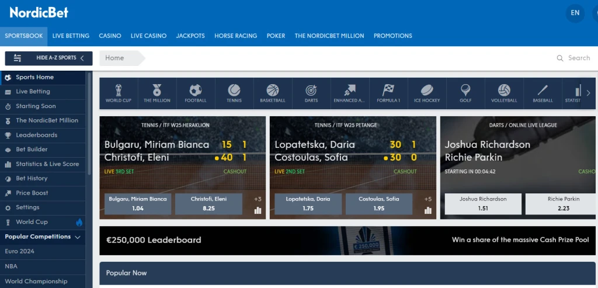Image resolution: width=598 pixels, height=288 pixels.
Task: Open The NordicBet Million sidebar item
Action: (43, 121)
